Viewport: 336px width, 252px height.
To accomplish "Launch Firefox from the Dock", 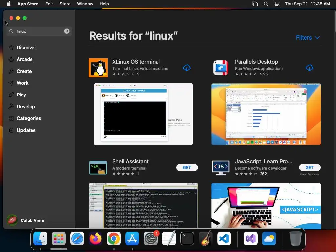I will click(95, 239).
